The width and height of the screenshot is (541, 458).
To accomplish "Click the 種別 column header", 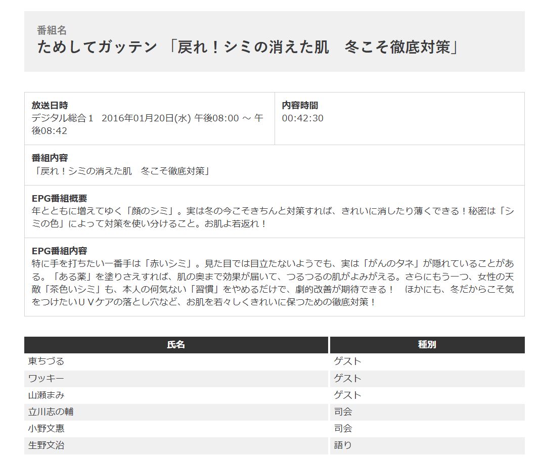I will (427, 345).
